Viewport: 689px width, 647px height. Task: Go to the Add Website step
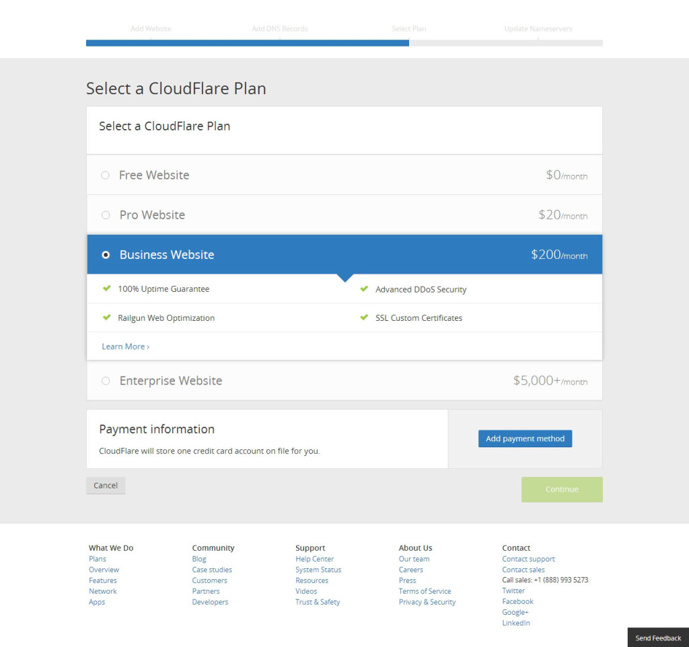(151, 28)
